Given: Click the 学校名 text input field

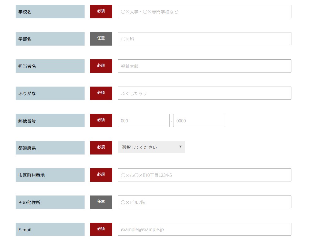Looking at the screenshot, I should (204, 12).
